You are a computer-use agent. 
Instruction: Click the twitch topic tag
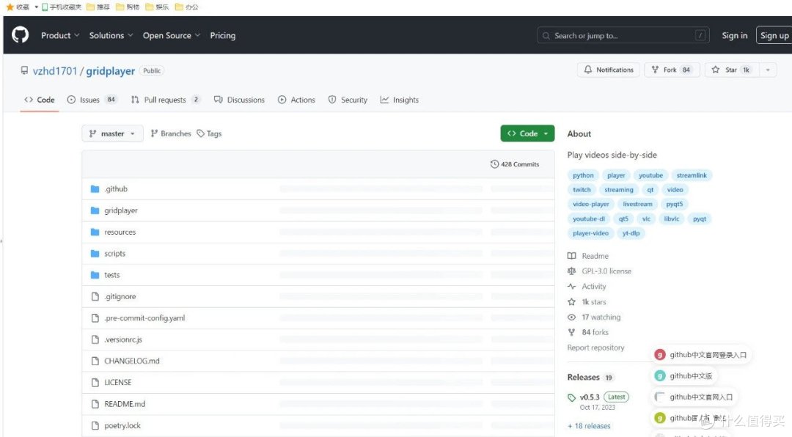[x=582, y=190]
